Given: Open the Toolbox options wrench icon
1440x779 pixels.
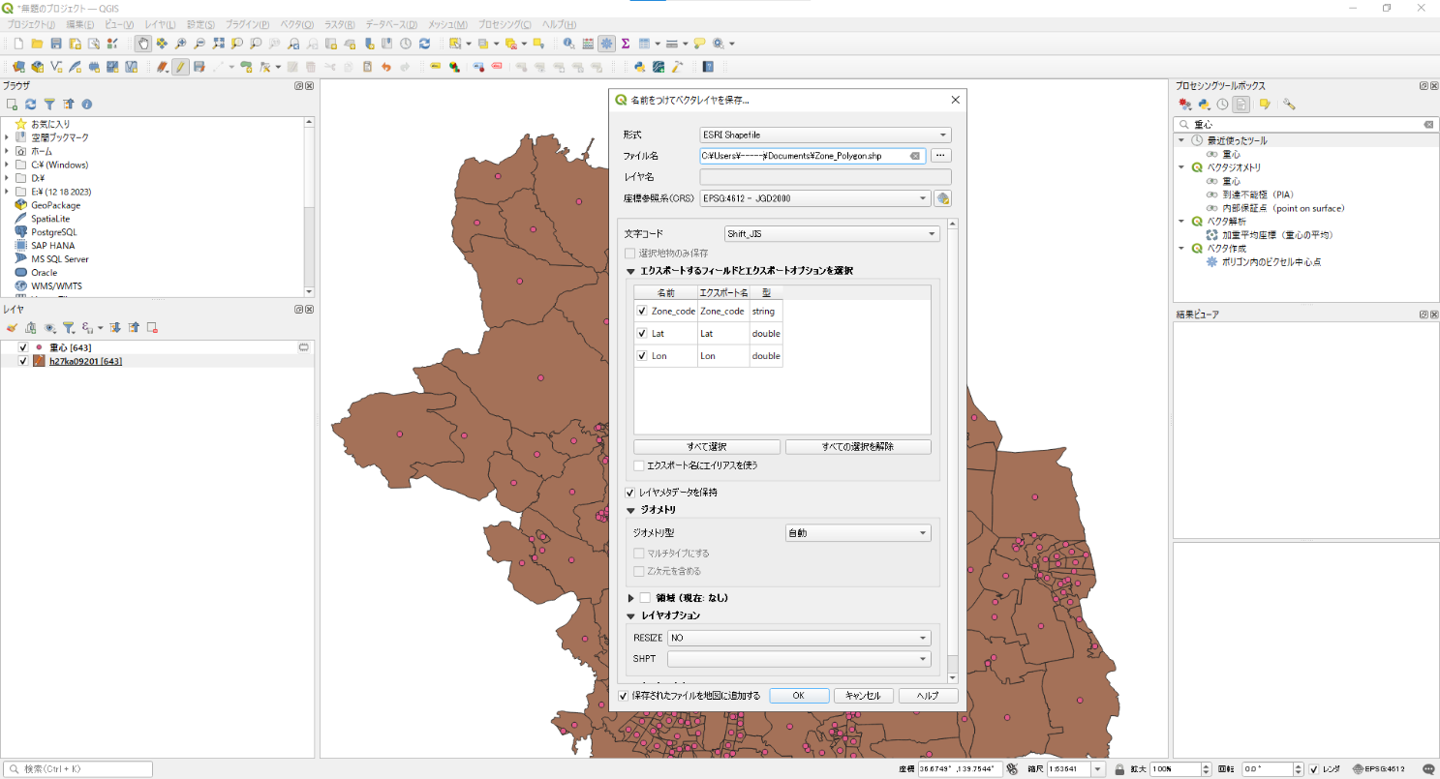Looking at the screenshot, I should point(1289,104).
